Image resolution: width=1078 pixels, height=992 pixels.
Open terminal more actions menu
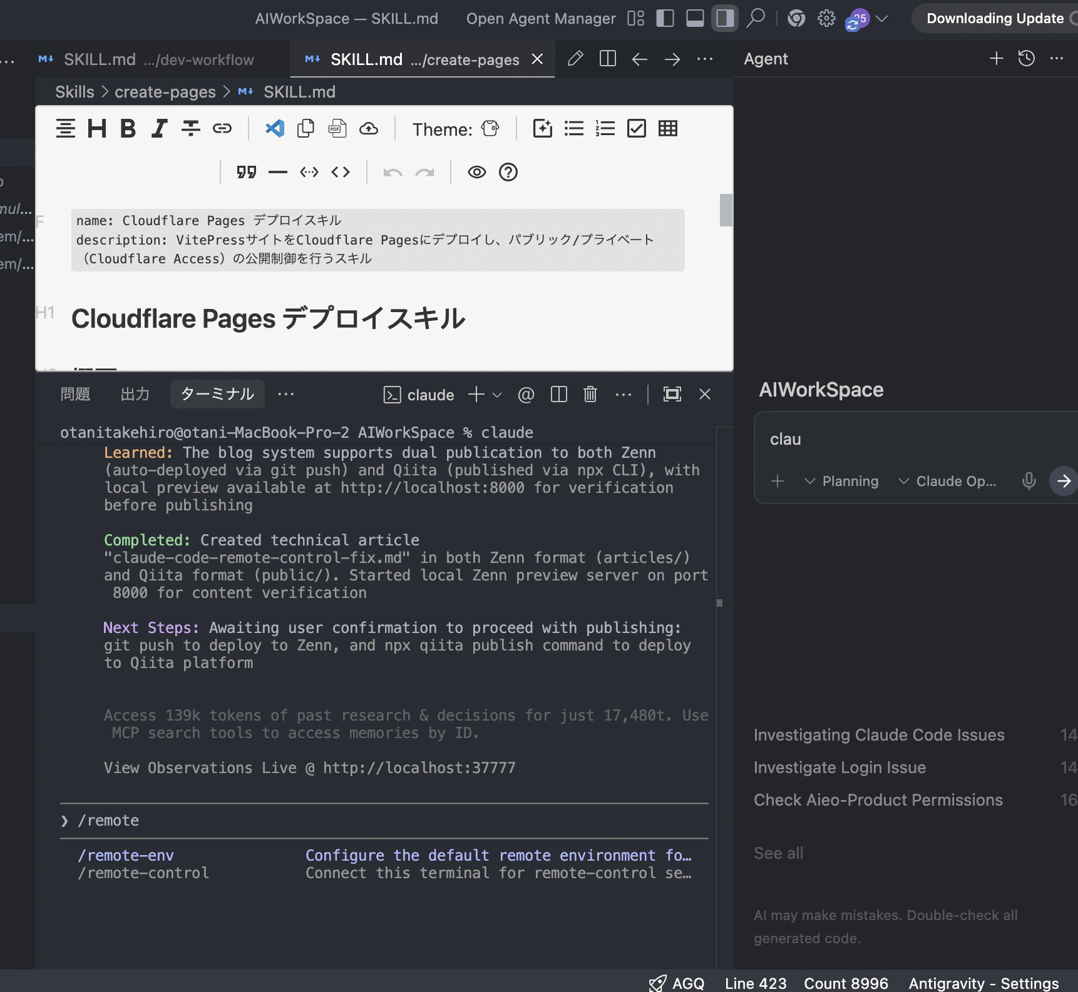click(x=624, y=394)
